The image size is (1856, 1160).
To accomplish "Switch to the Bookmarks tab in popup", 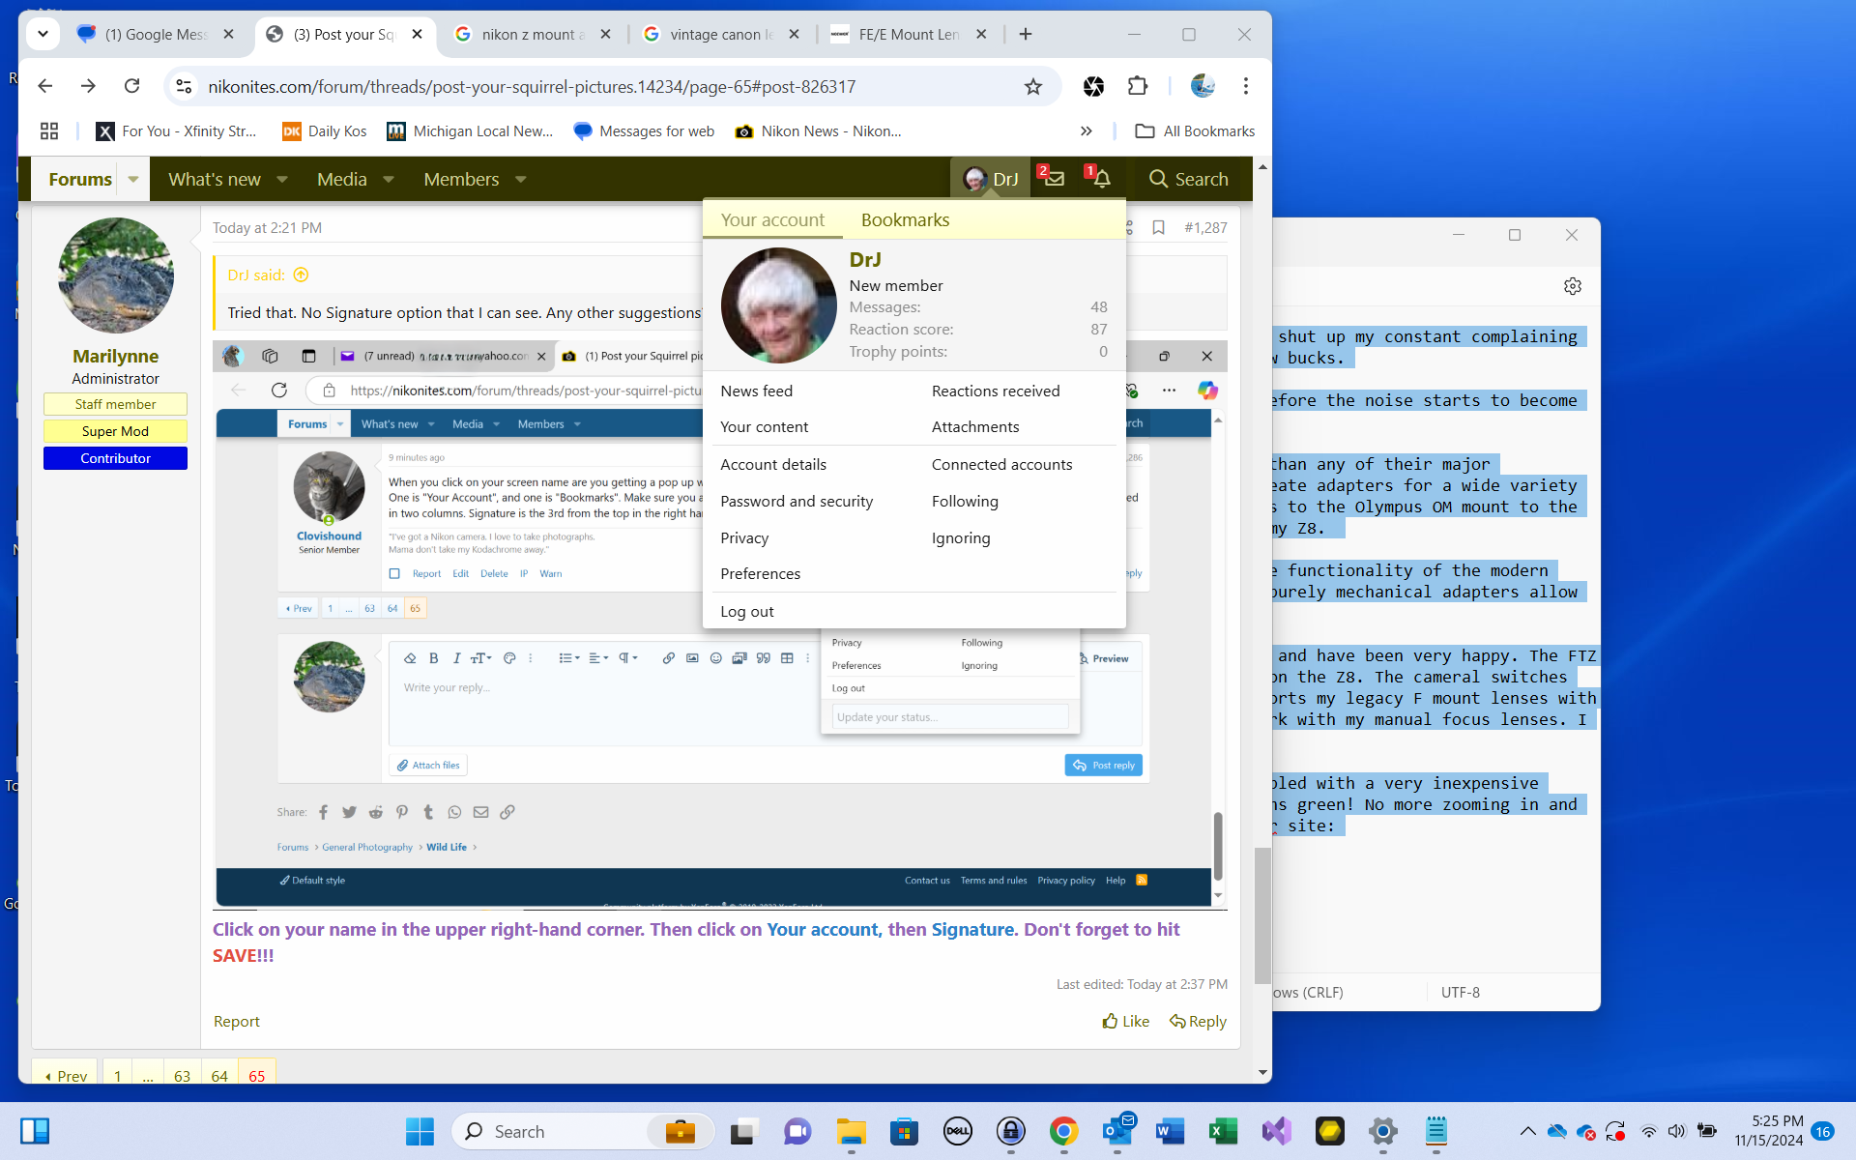I will click(x=905, y=220).
